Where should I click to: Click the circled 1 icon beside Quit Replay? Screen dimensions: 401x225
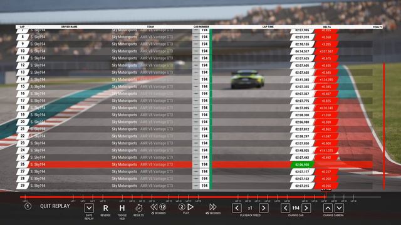28,206
